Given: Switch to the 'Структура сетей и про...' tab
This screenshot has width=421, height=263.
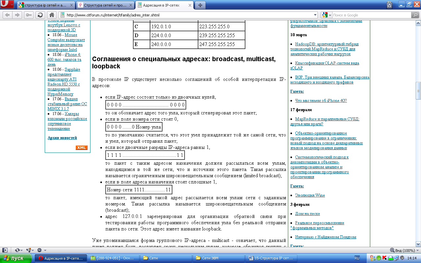Looking at the screenshot, I should tap(105, 6).
